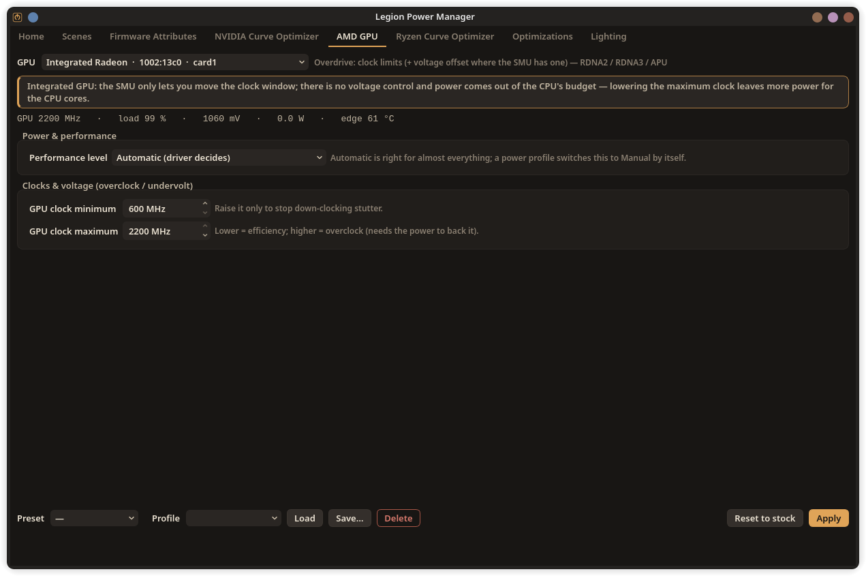This screenshot has width=866, height=576.
Task: Apply the GPU settings
Action: pyautogui.click(x=829, y=518)
